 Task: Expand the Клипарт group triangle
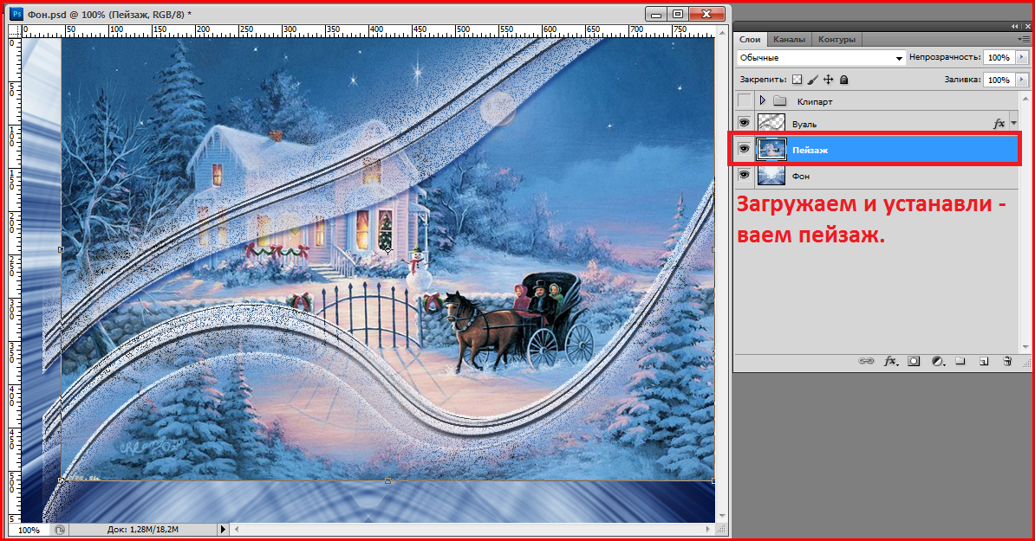tap(763, 100)
